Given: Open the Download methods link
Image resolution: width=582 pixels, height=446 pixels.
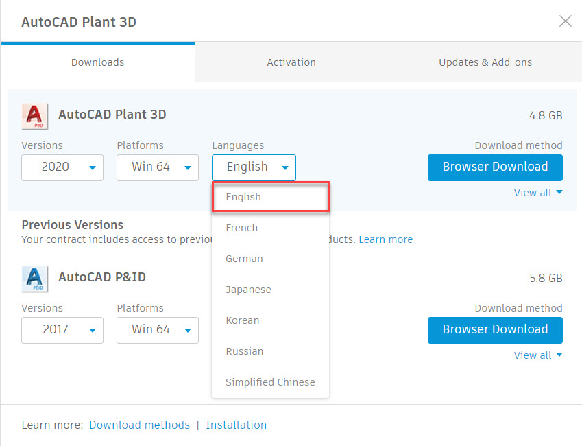Looking at the screenshot, I should (x=139, y=425).
